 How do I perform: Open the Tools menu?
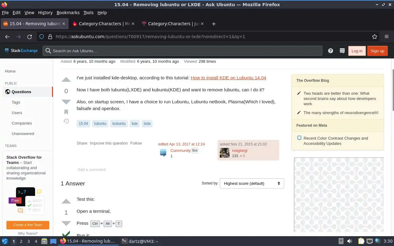[88, 13]
